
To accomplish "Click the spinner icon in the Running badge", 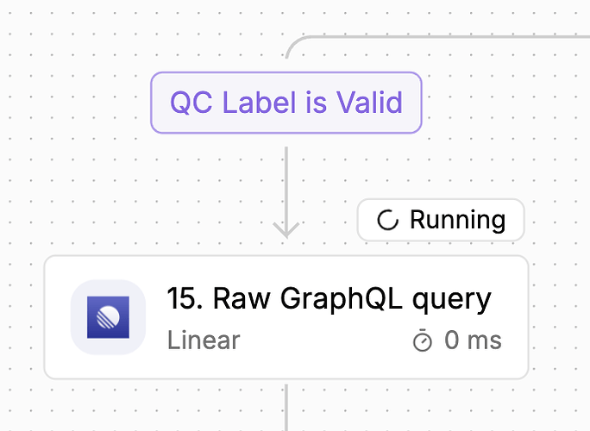I will (388, 221).
